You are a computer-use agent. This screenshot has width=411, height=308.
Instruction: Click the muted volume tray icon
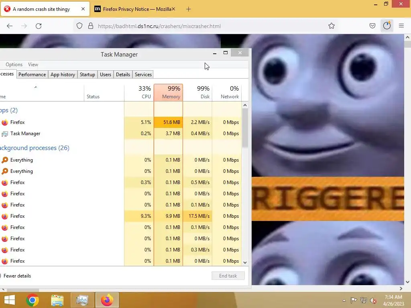click(373, 300)
